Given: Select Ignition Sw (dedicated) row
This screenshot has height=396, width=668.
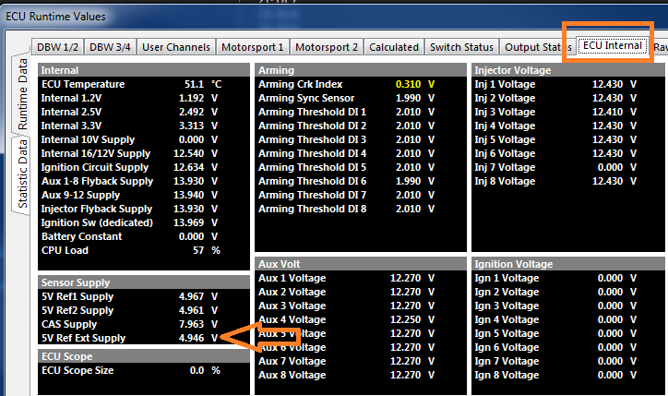Looking at the screenshot, I should pos(144,222).
